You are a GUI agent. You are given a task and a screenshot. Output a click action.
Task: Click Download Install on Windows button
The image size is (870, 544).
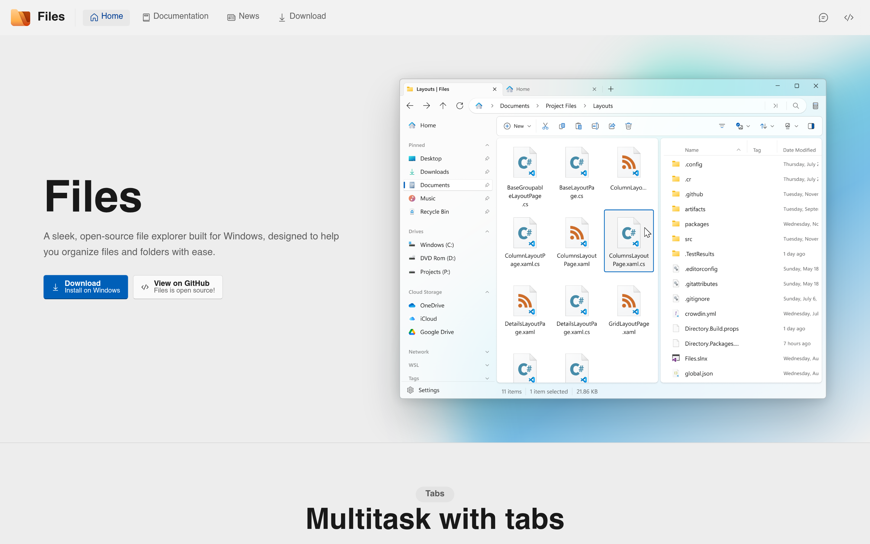85,287
